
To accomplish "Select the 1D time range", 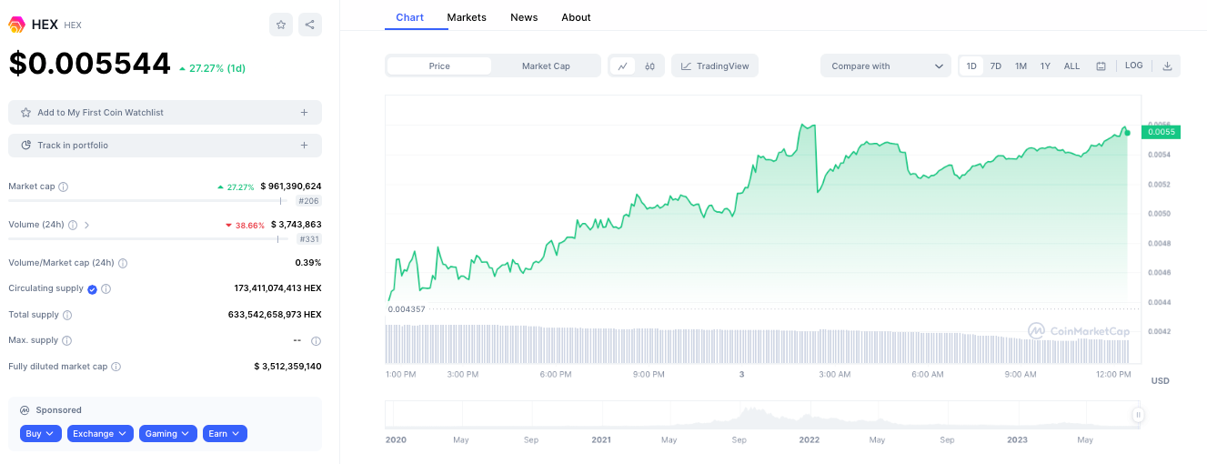I will 971,66.
